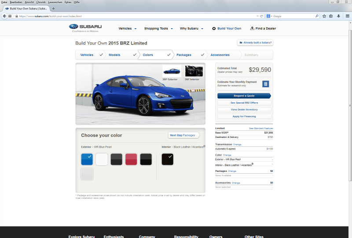Click Change link next to Packages
The height and width of the screenshot is (238, 352).
pos(232,171)
